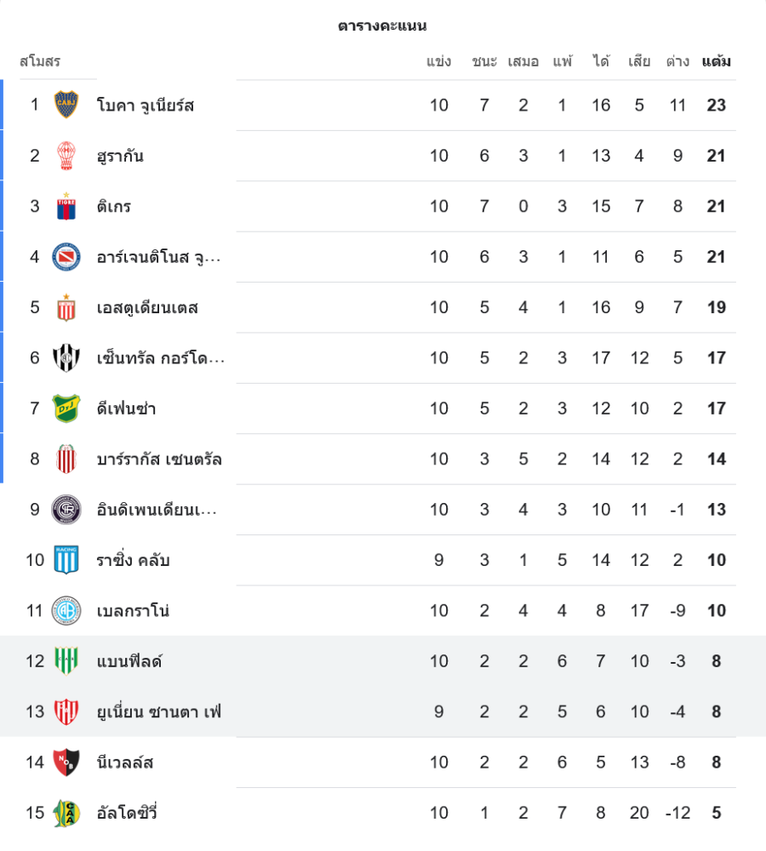
Task: Open the เบลกราโน่ team link
Action: pyautogui.click(x=133, y=611)
